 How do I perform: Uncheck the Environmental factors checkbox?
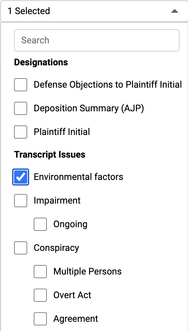click(x=21, y=177)
